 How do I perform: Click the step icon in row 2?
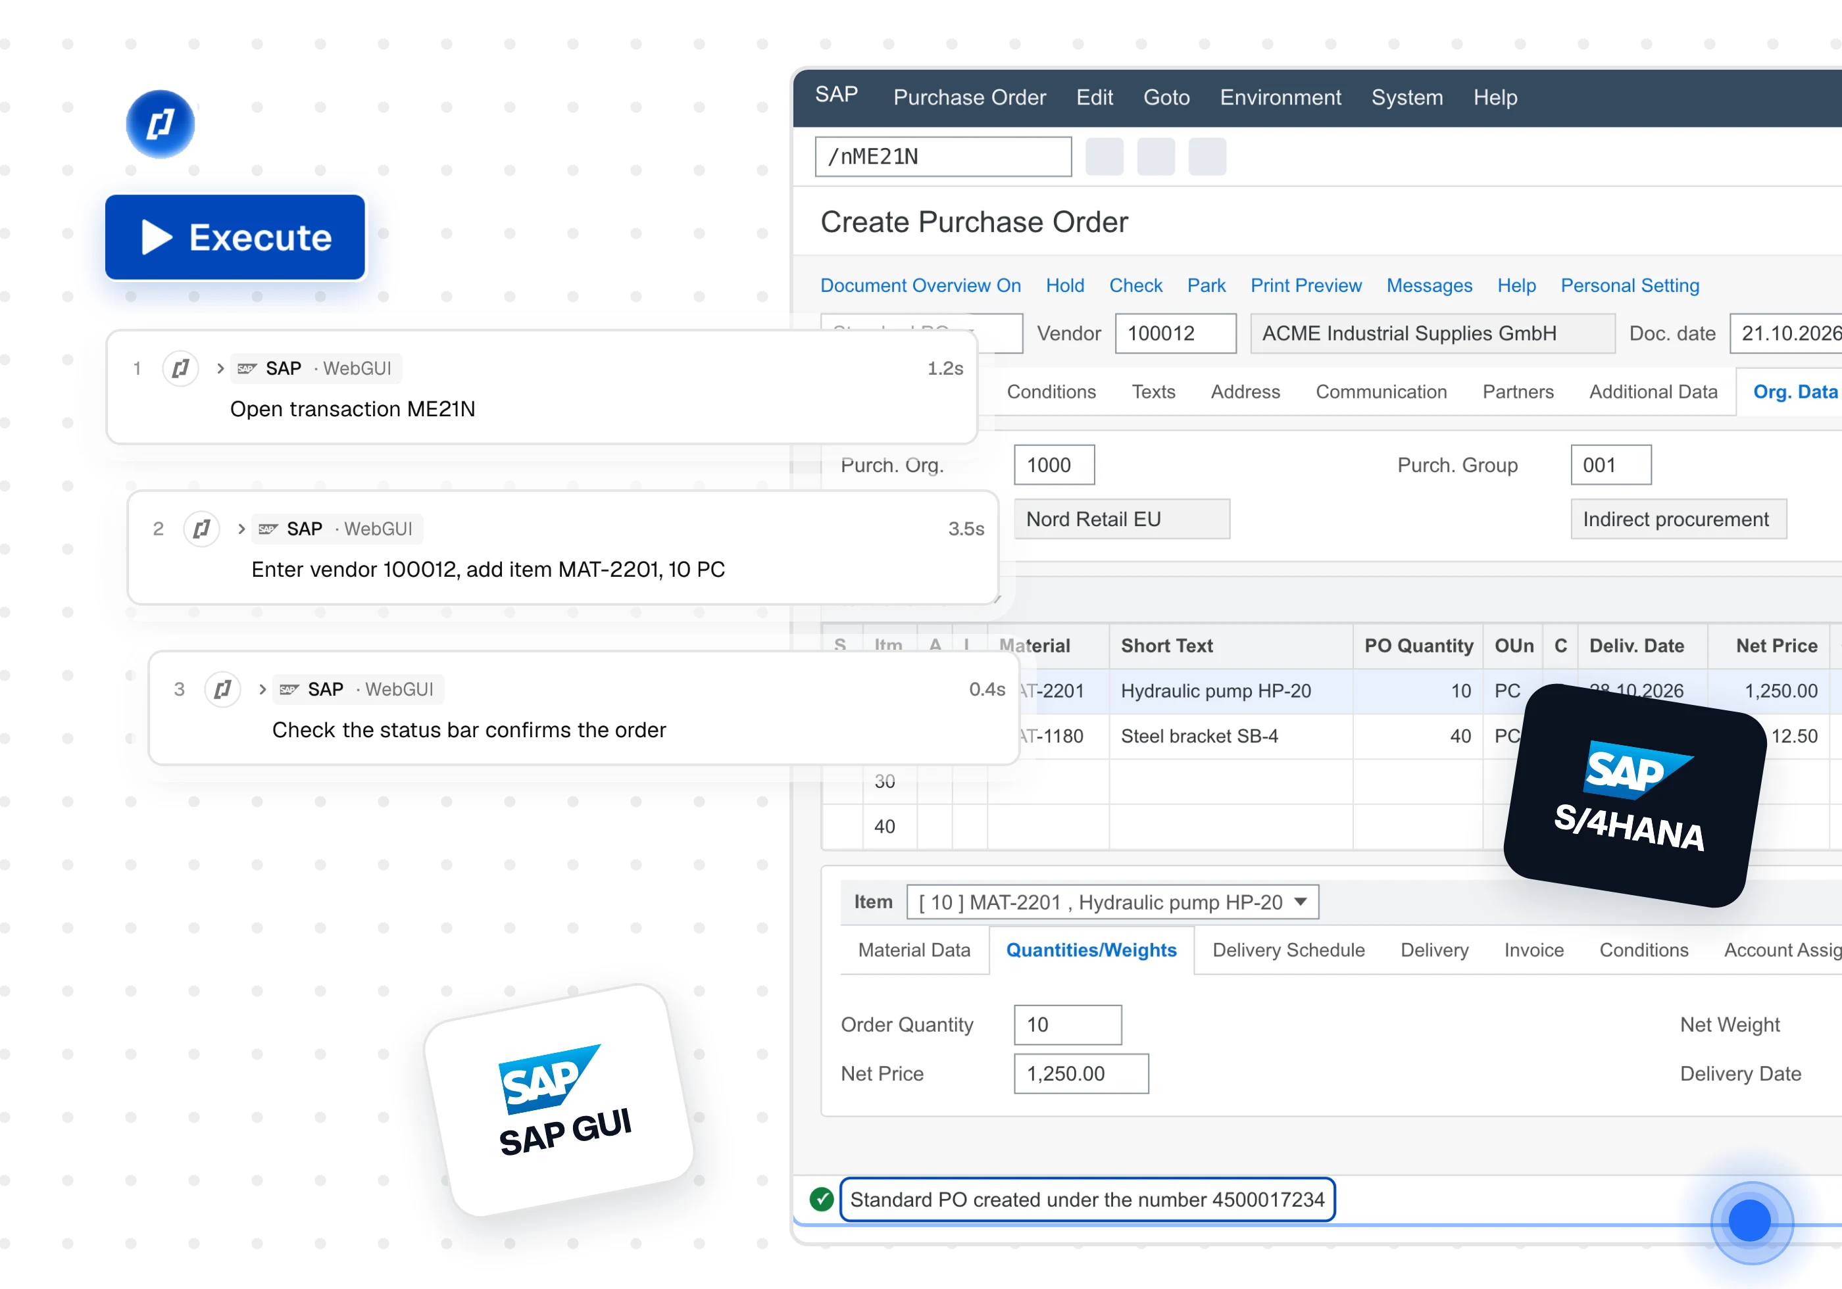[201, 529]
